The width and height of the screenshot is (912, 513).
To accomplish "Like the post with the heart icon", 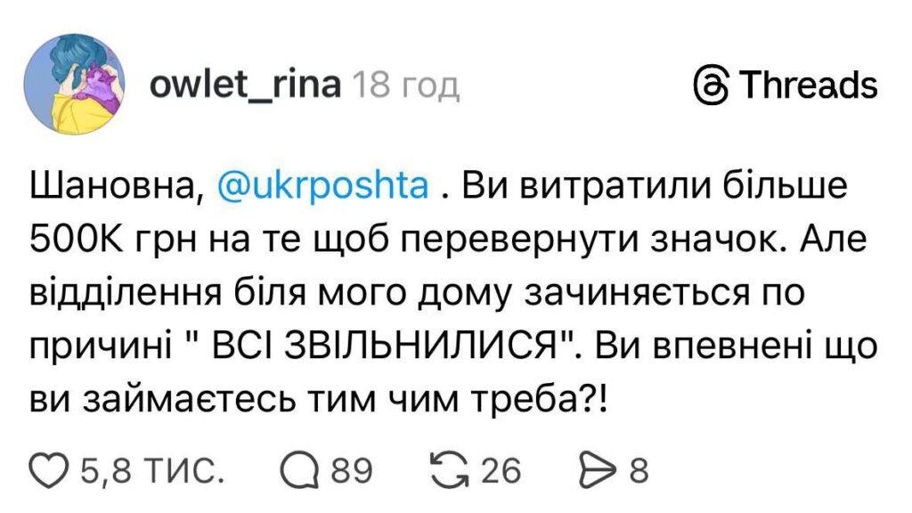I will (x=51, y=469).
